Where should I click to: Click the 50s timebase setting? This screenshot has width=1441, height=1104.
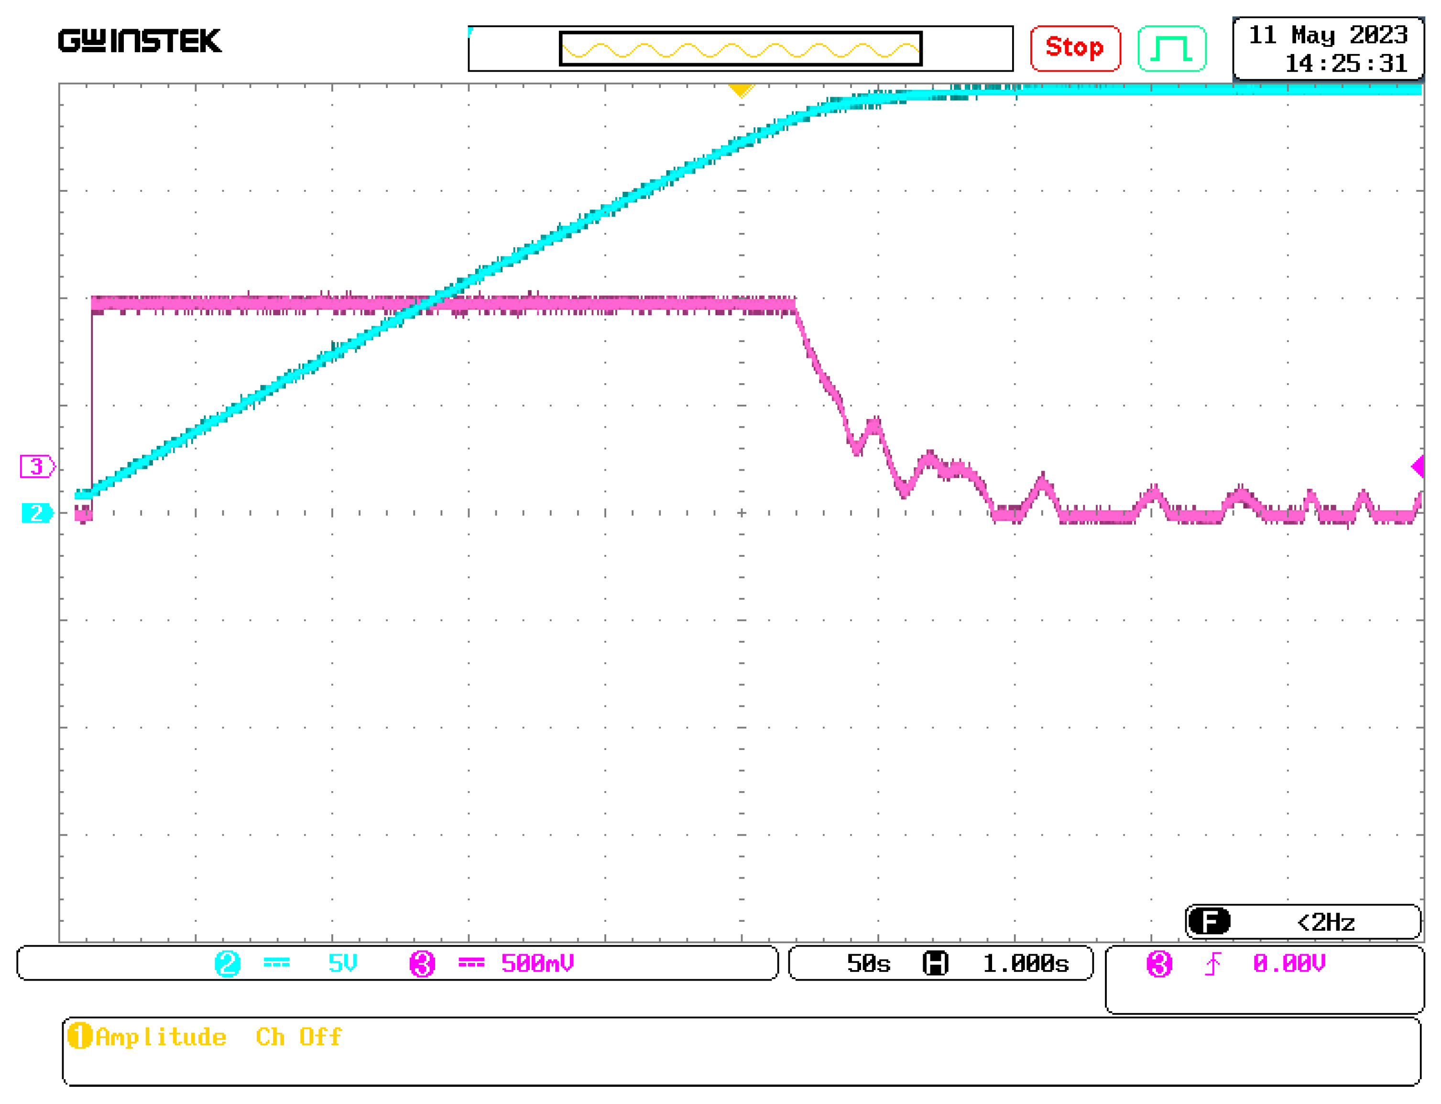click(x=868, y=964)
